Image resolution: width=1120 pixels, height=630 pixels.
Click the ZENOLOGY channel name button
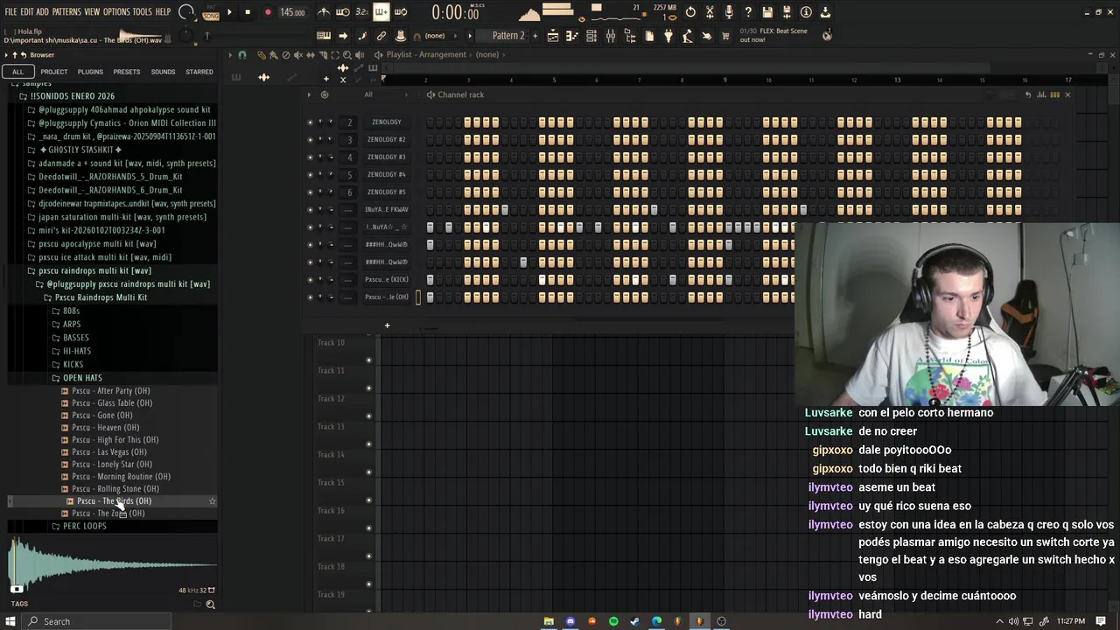coord(387,122)
